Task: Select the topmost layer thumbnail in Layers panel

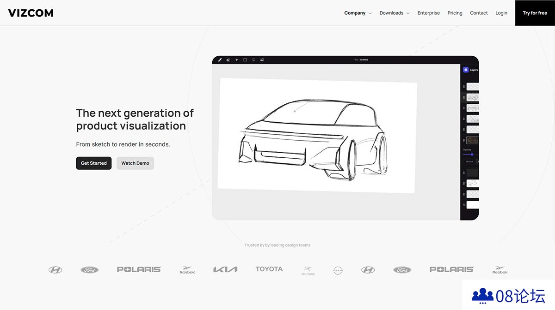Action: tap(473, 86)
